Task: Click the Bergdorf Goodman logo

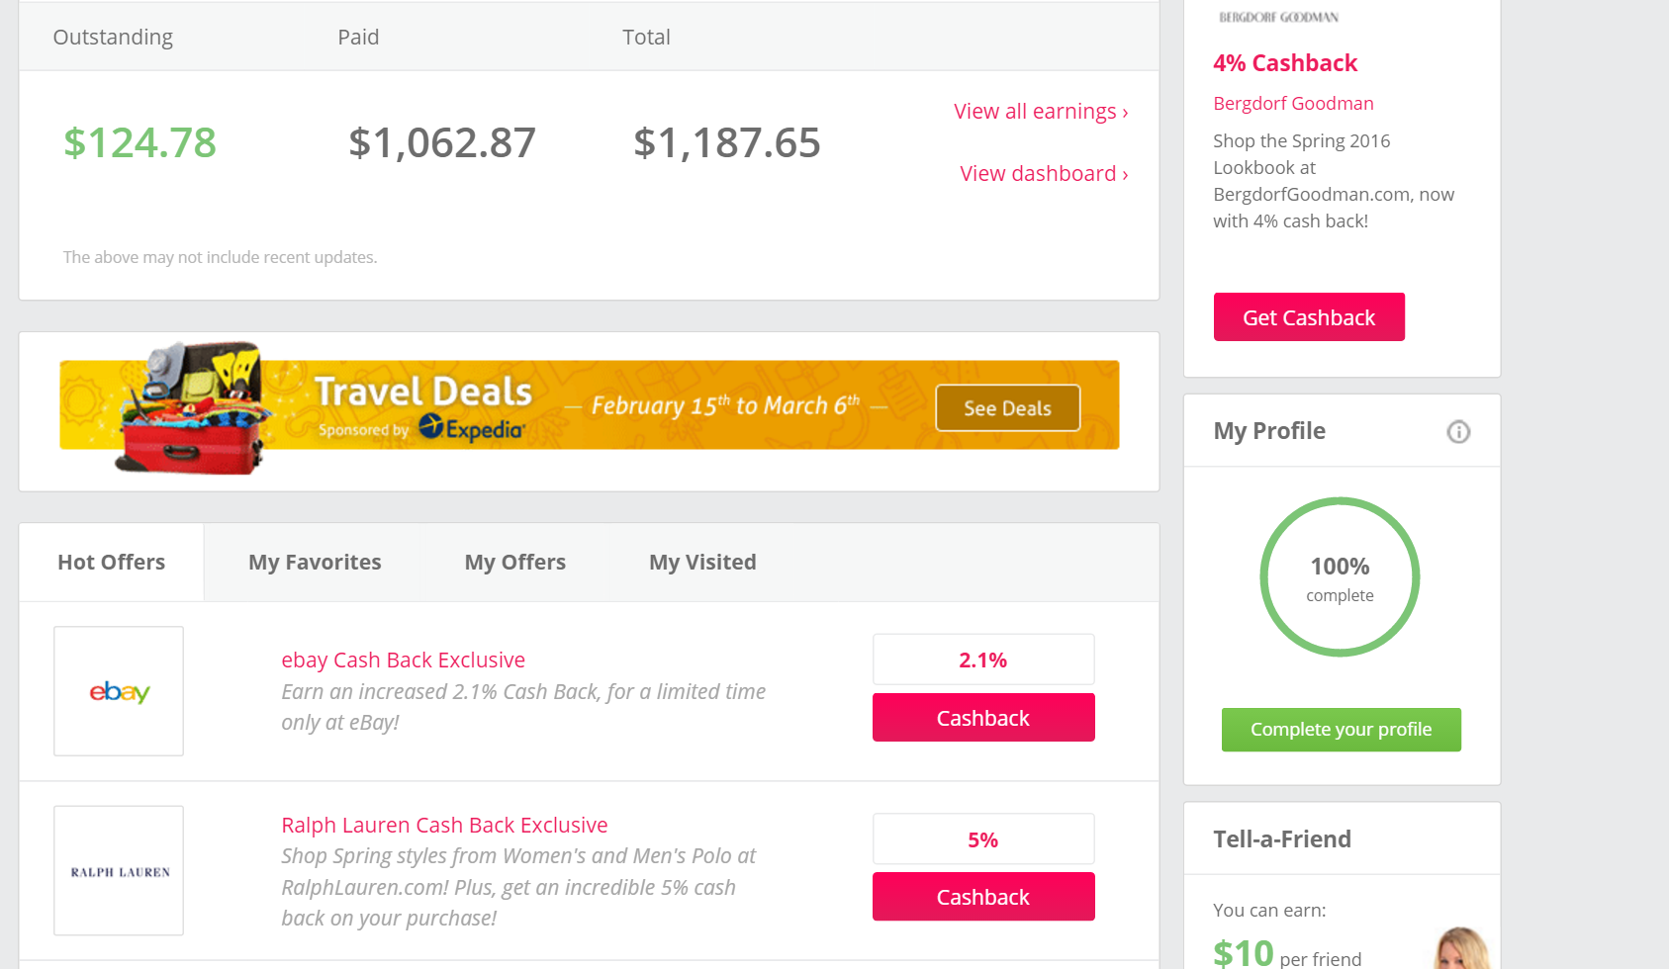Action: pyautogui.click(x=1278, y=18)
